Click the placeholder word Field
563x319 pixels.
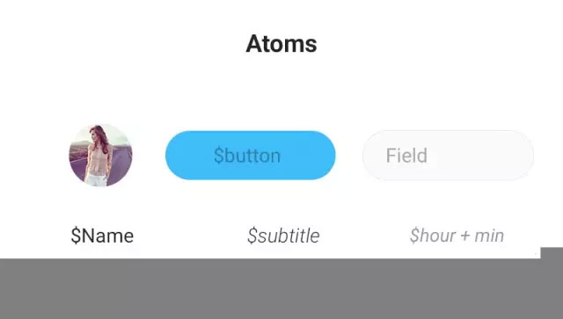coord(406,156)
